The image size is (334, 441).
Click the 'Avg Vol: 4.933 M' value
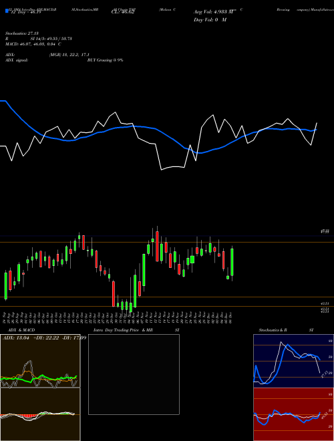tap(214, 12)
